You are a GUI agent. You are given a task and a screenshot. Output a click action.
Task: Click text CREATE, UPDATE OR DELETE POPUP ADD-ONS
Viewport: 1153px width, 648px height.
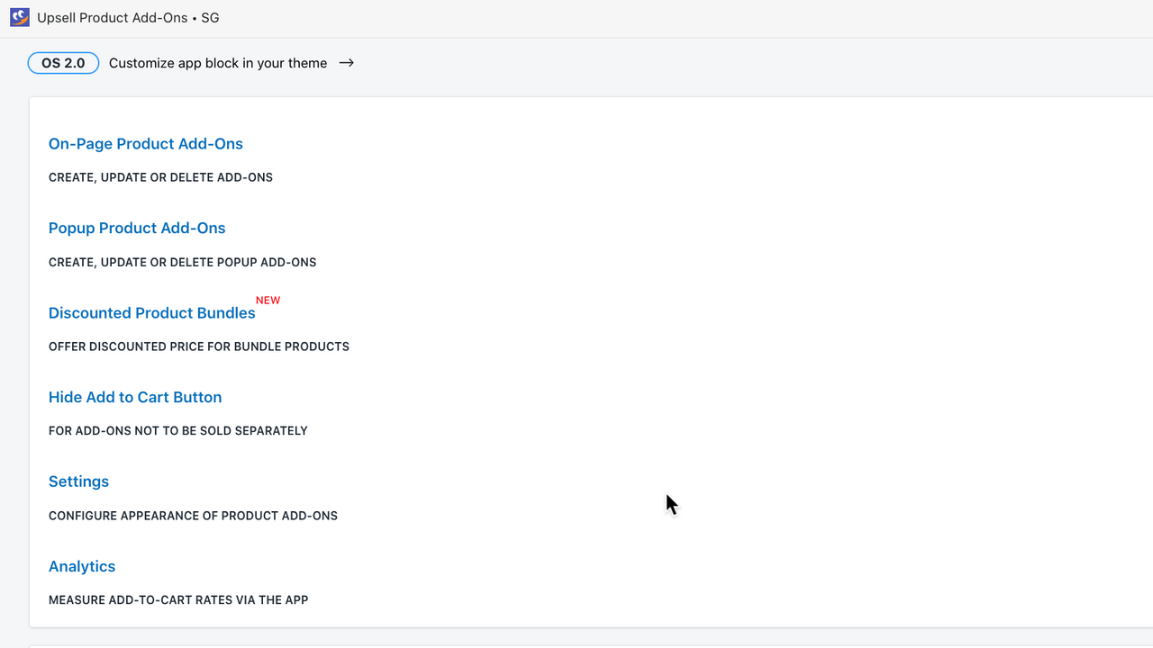pos(182,262)
